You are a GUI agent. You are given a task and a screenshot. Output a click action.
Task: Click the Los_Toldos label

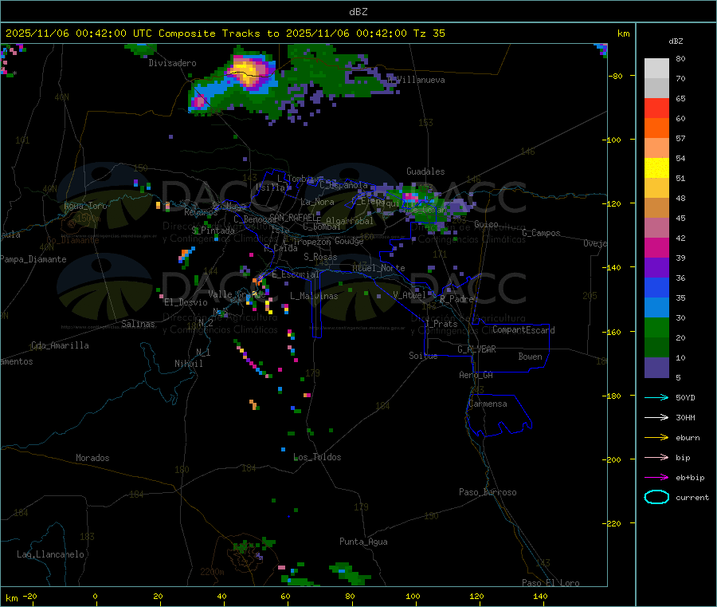(317, 457)
